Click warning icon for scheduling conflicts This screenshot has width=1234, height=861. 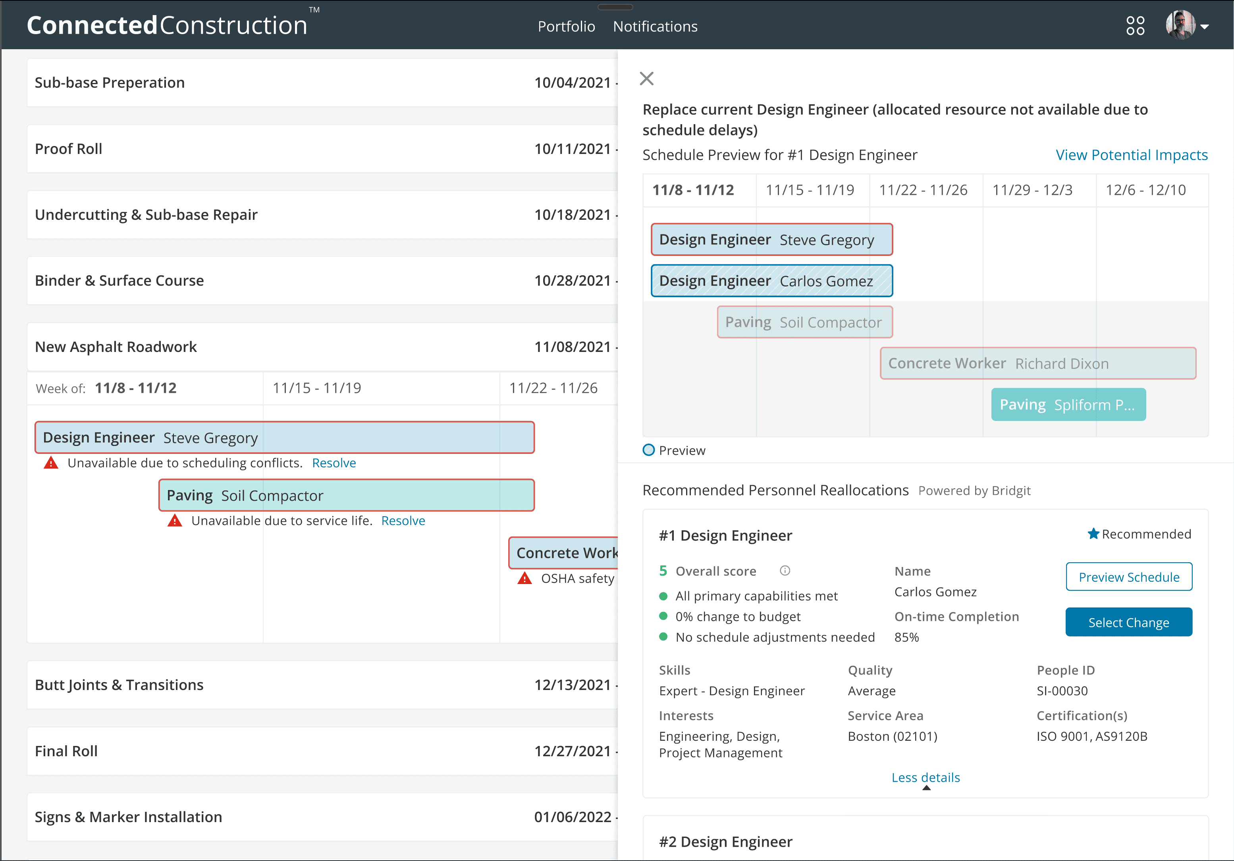pyautogui.click(x=51, y=463)
